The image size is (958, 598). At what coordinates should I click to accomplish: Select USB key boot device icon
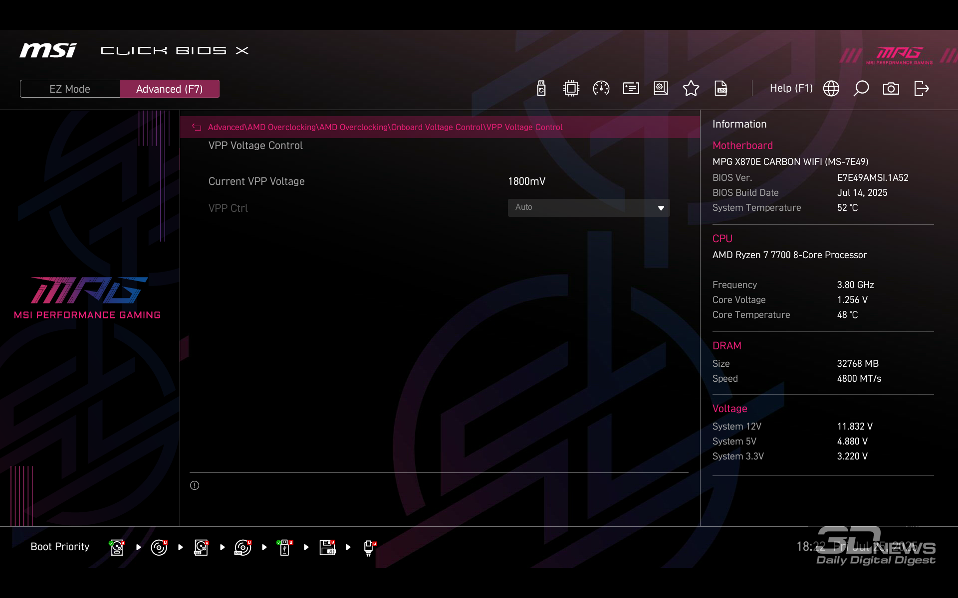coord(285,547)
